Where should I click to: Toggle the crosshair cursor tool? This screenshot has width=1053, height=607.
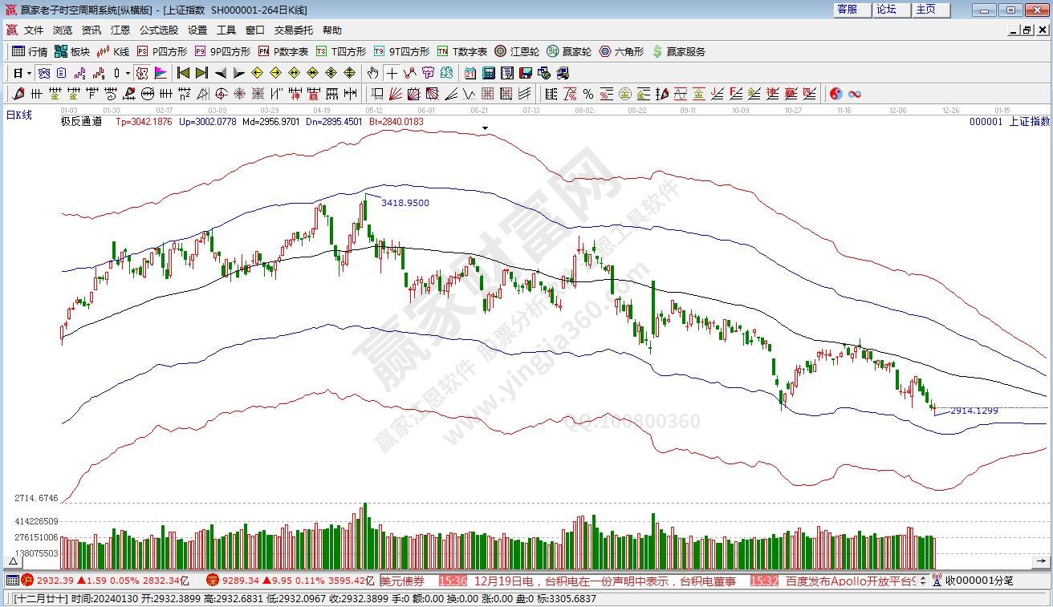point(392,73)
